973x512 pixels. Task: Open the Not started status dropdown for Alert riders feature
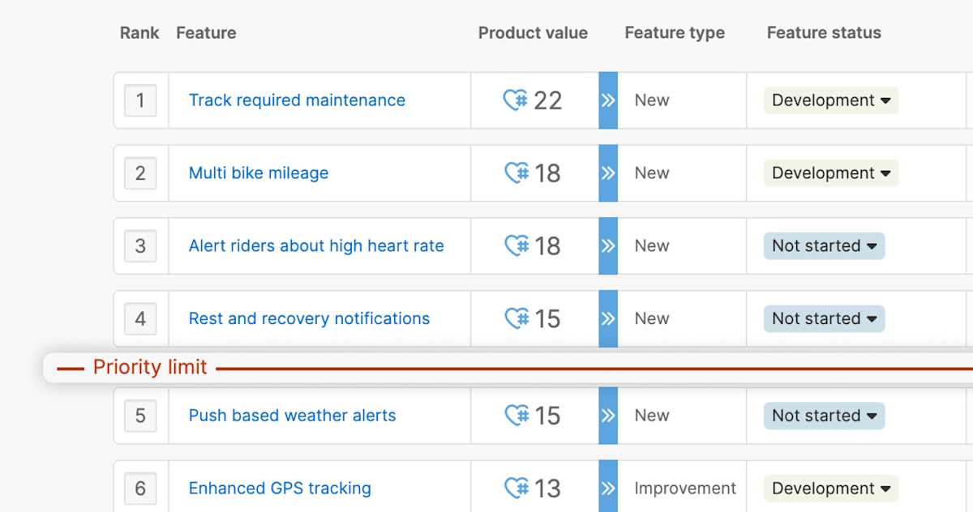823,245
